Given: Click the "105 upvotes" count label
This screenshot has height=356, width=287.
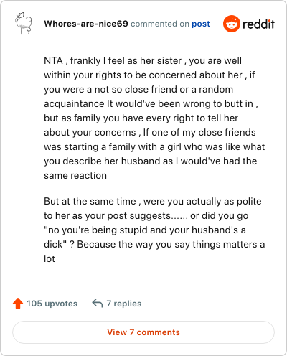Looking at the screenshot, I should tap(52, 304).
